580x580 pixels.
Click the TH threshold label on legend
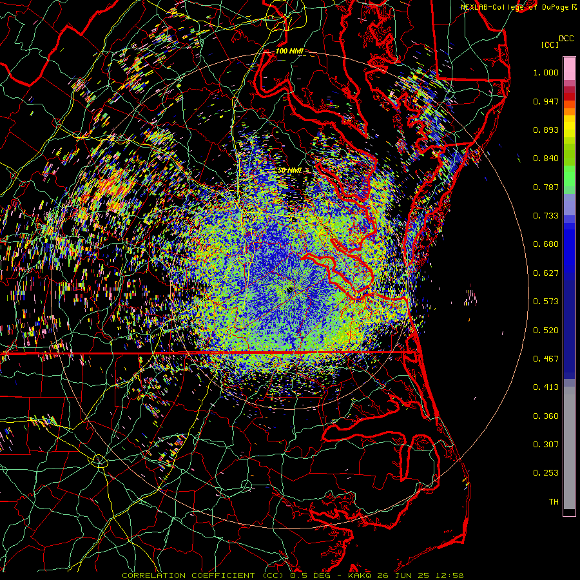pyautogui.click(x=554, y=502)
